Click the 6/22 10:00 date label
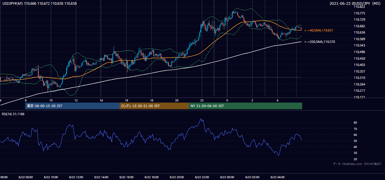The image size is (385, 180). (x=51, y=177)
